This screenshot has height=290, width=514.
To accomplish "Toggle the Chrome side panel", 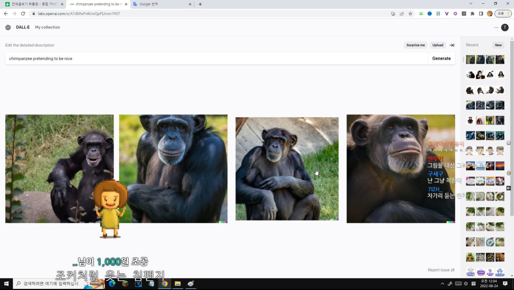I will click(481, 14).
